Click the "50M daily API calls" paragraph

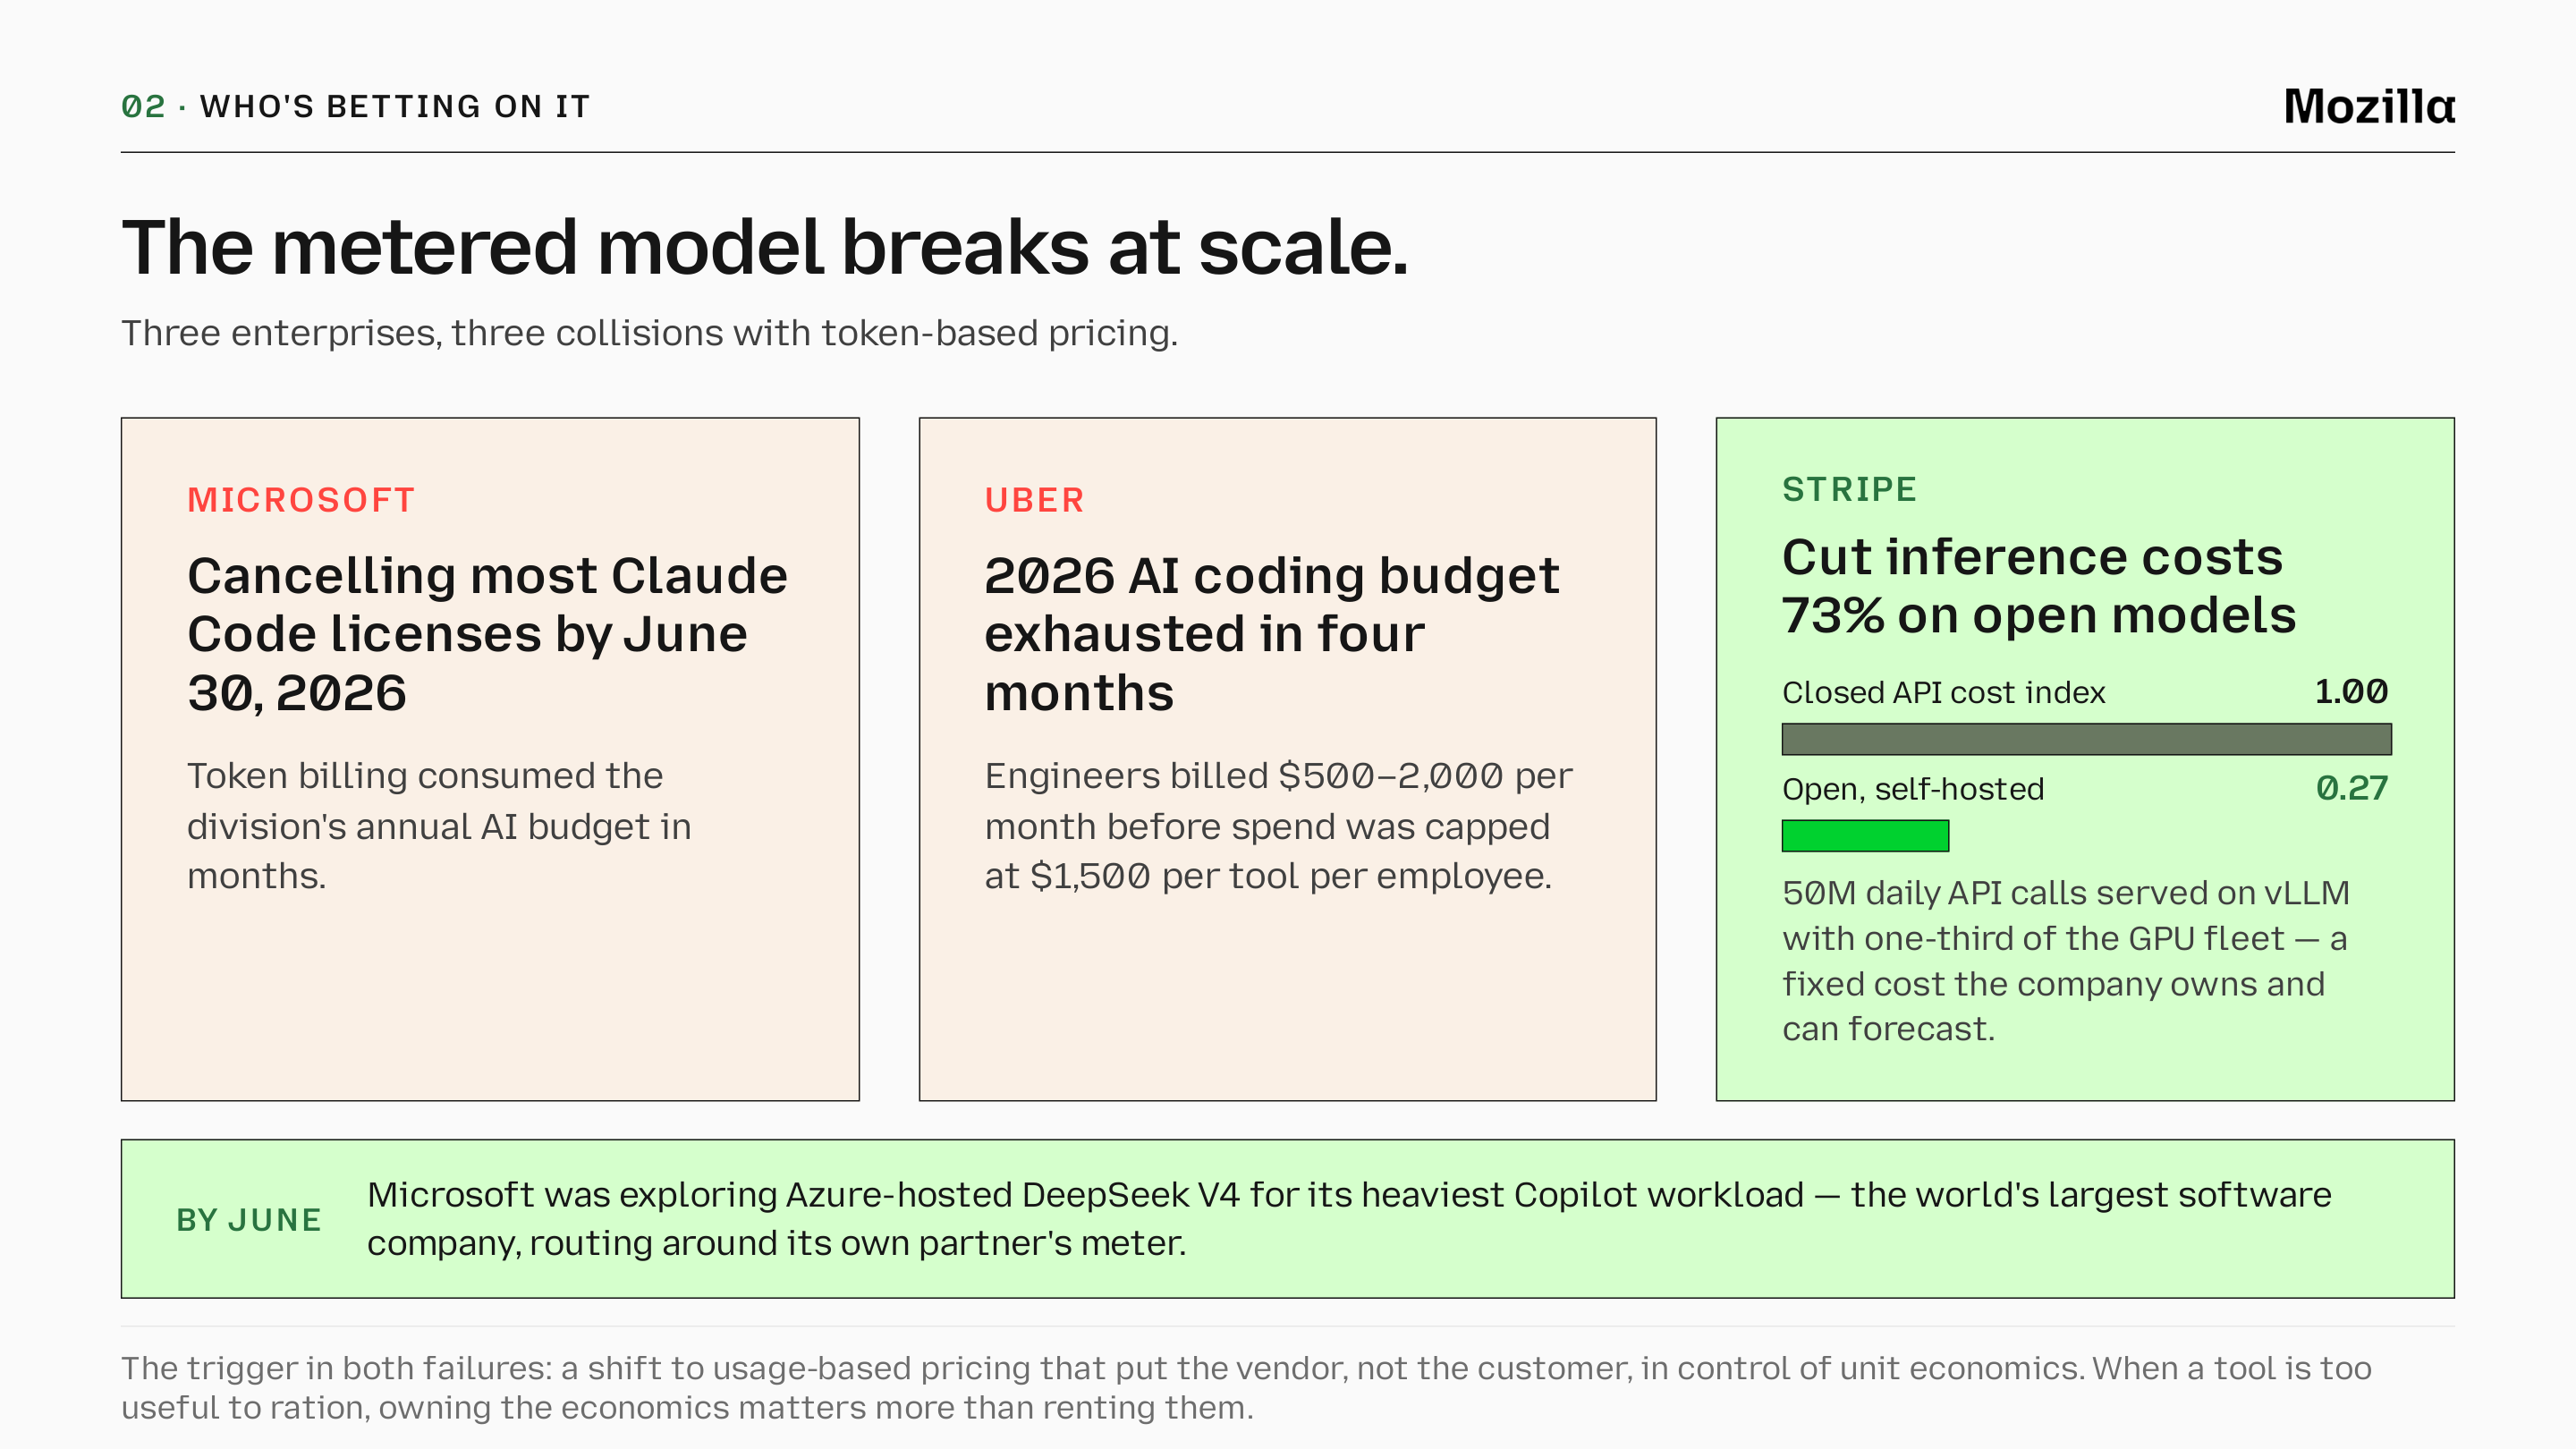2066,961
